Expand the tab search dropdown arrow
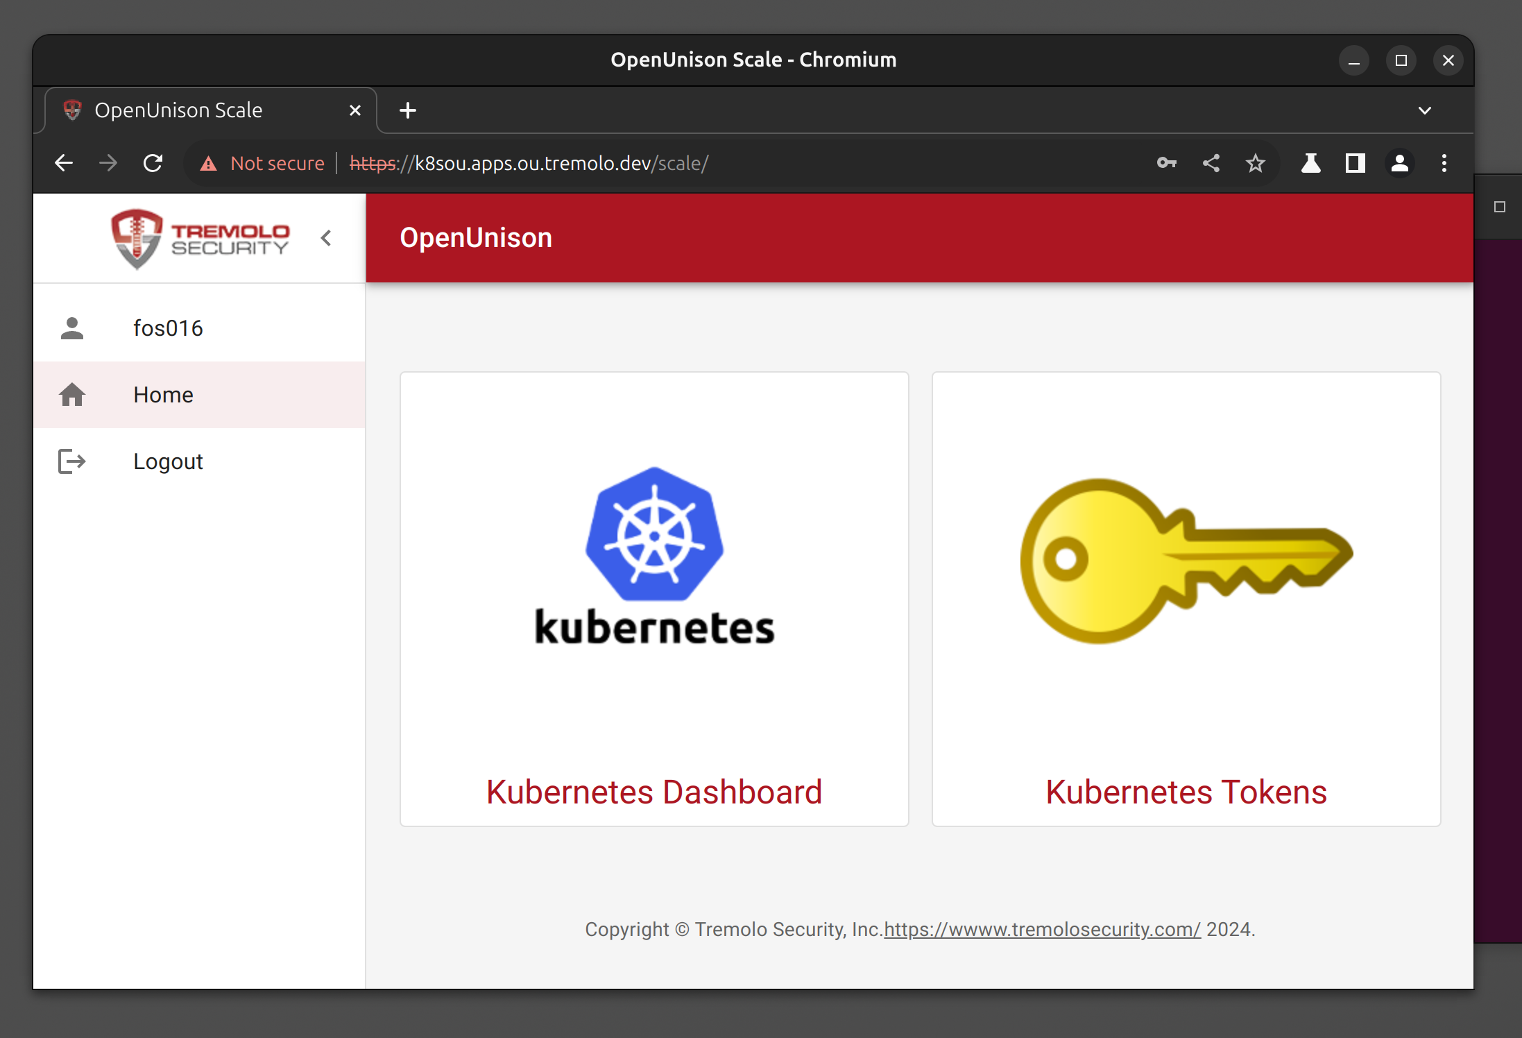 coord(1425,110)
